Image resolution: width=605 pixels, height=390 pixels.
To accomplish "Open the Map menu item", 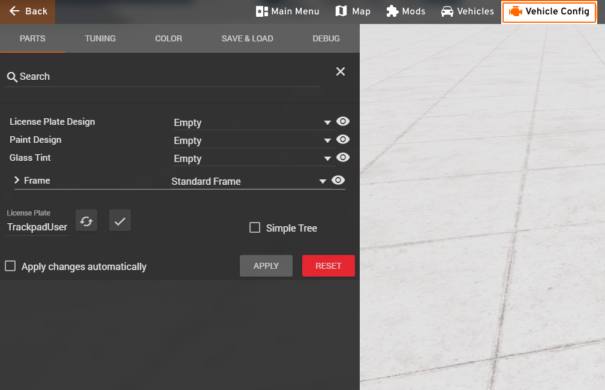I will point(353,11).
